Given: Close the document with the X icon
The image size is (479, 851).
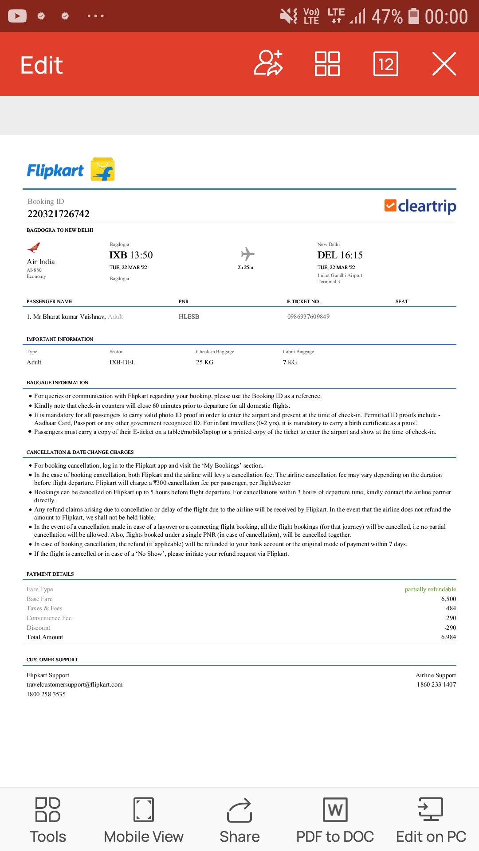Looking at the screenshot, I should point(444,64).
